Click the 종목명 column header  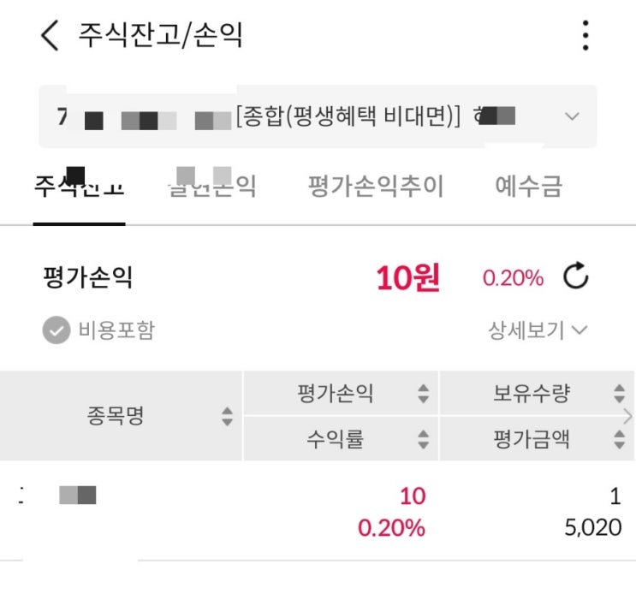115,417
